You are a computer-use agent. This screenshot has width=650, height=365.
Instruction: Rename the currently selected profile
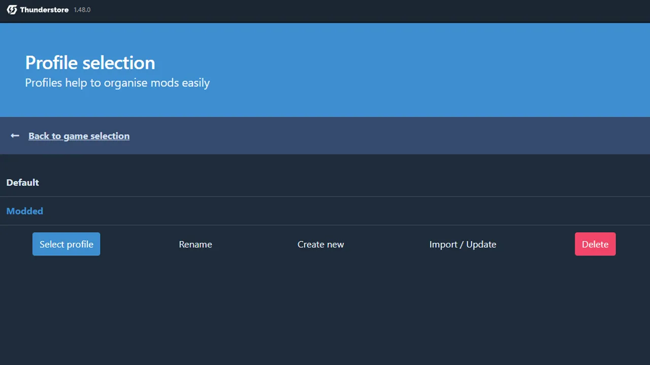[x=195, y=244]
